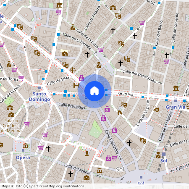Open the museum icon beneath the Calle del Arenal label
The height and width of the screenshot is (189, 189).
tap(100, 171)
